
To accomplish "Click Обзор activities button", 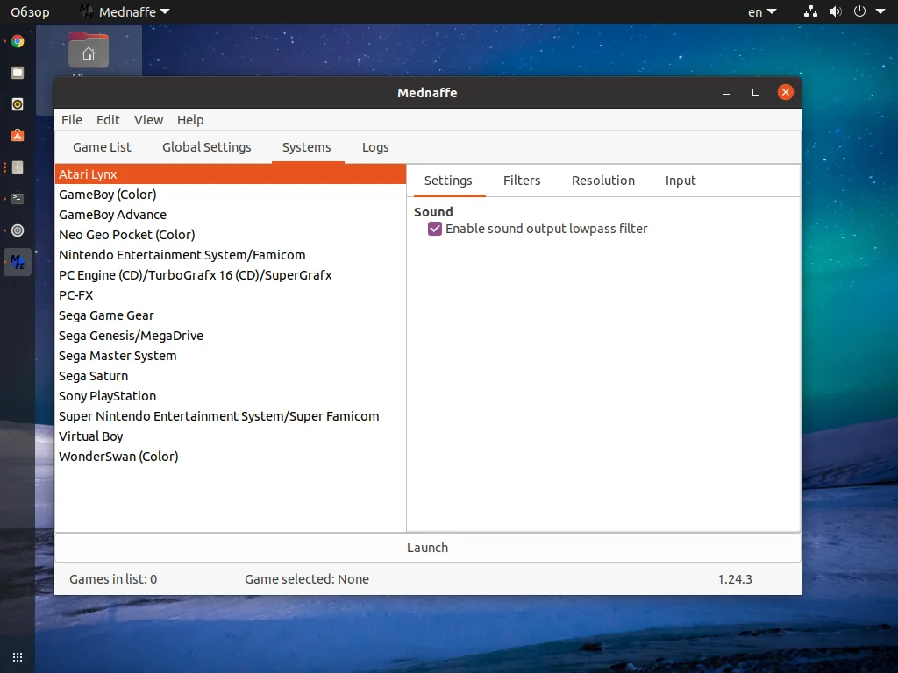I will (30, 12).
